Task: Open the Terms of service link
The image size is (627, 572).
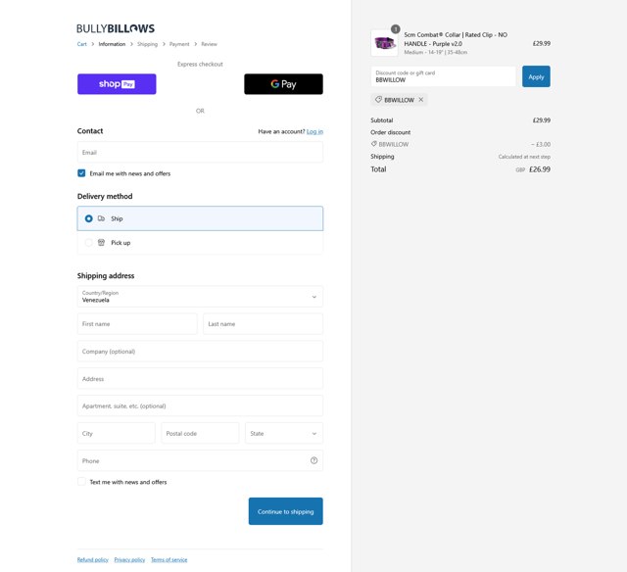Action: (169, 559)
